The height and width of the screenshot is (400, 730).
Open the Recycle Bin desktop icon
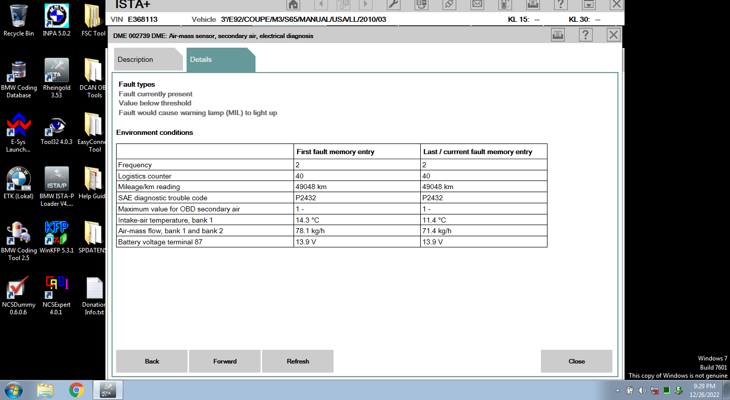19,20
